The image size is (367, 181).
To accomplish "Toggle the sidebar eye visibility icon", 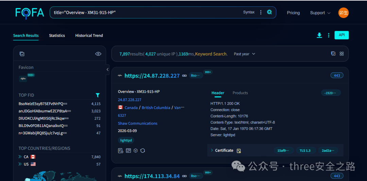I will coord(98,54).
